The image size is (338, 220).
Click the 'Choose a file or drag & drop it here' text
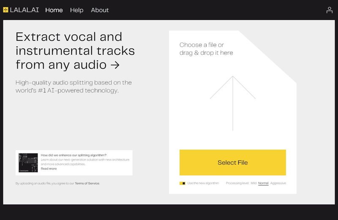pyautogui.click(x=206, y=49)
